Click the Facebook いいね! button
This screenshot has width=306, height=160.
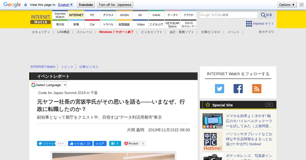[80, 143]
